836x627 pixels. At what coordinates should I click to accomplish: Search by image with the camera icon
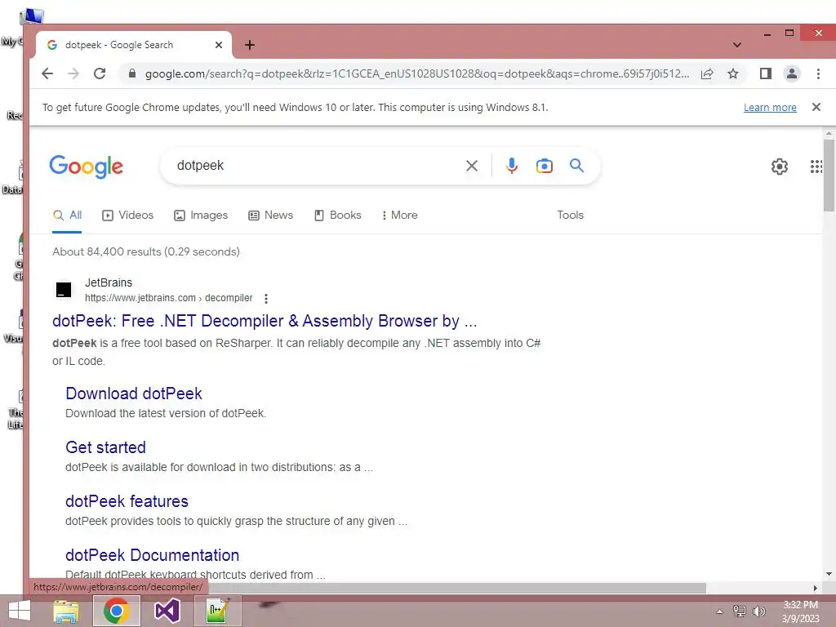point(544,166)
